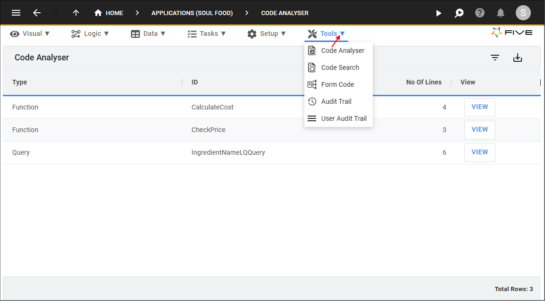This screenshot has height=301, width=545.
Task: Expand the Setup menu arrow
Action: click(283, 33)
